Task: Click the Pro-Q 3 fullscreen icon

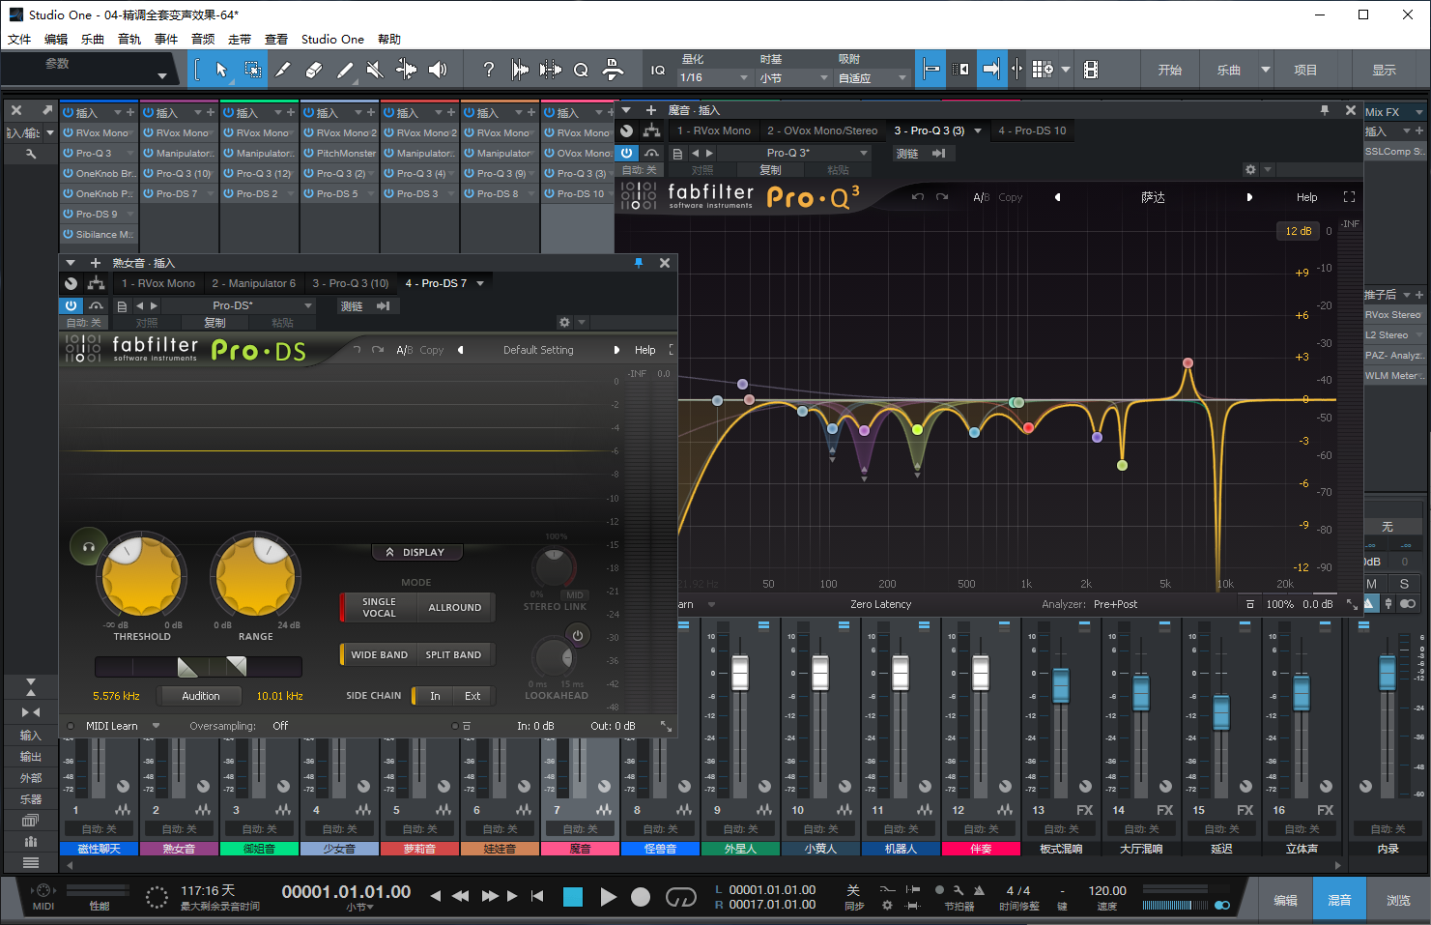Action: pyautogui.click(x=1349, y=197)
